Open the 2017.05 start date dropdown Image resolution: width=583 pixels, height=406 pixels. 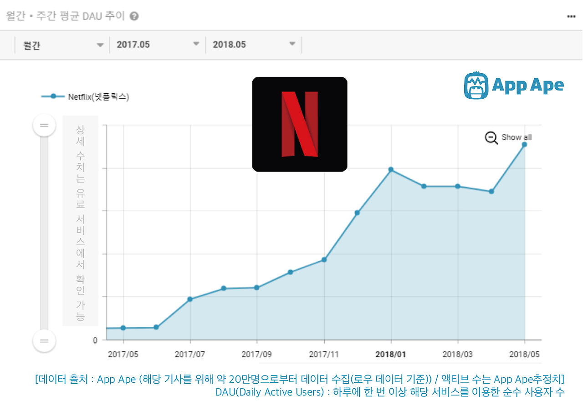point(157,45)
